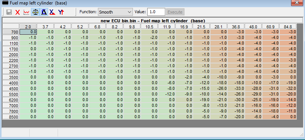Image resolution: width=305 pixels, height=140 pixels.
Task: Click the -17.0 cell in row 4000
Action: click(271, 83)
